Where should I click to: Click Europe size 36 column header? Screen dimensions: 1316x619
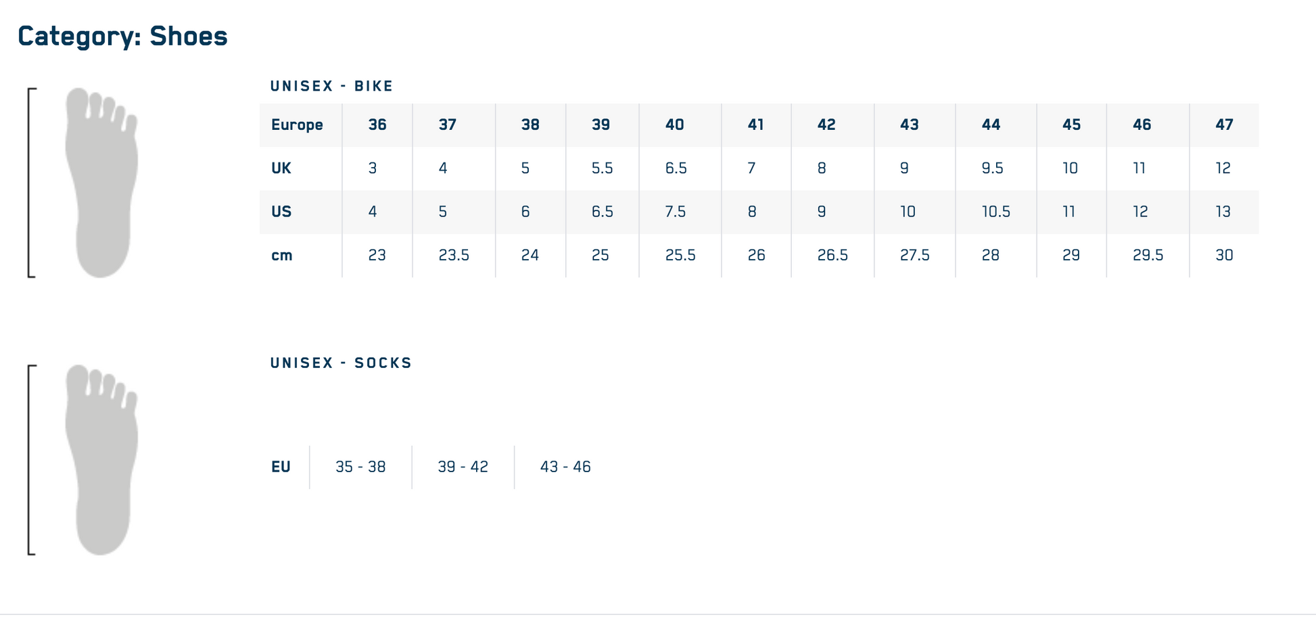[377, 125]
